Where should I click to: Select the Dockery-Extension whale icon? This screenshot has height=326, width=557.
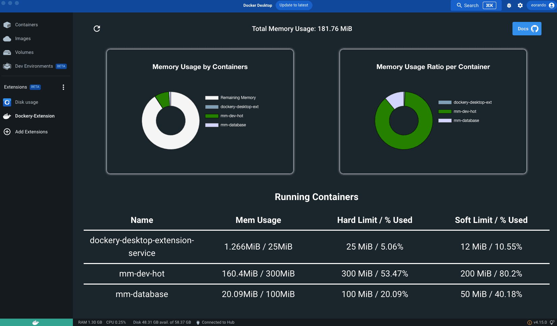[7, 116]
